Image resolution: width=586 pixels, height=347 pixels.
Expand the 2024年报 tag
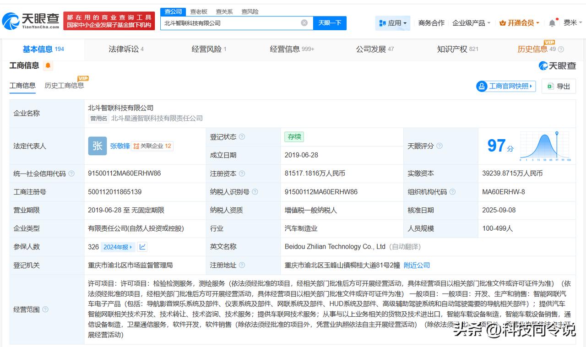click(118, 247)
